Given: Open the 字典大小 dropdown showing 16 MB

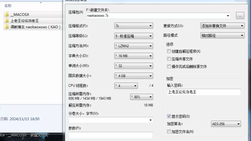Looking at the screenshot, I should pyautogui.click(x=134, y=56).
